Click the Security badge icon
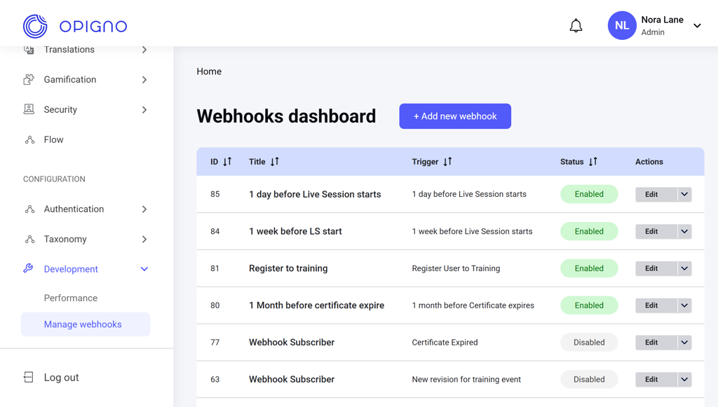The image size is (718, 407). pos(29,109)
